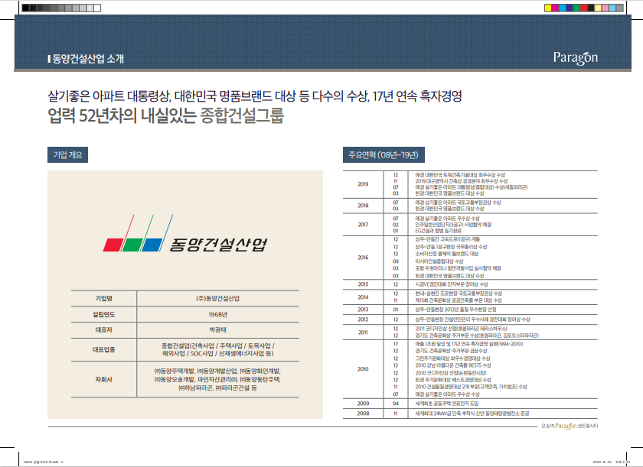Viewport: 643px width, 467px height.
Task: Click the '2008' year cell in the timeline
Action: [x=363, y=413]
